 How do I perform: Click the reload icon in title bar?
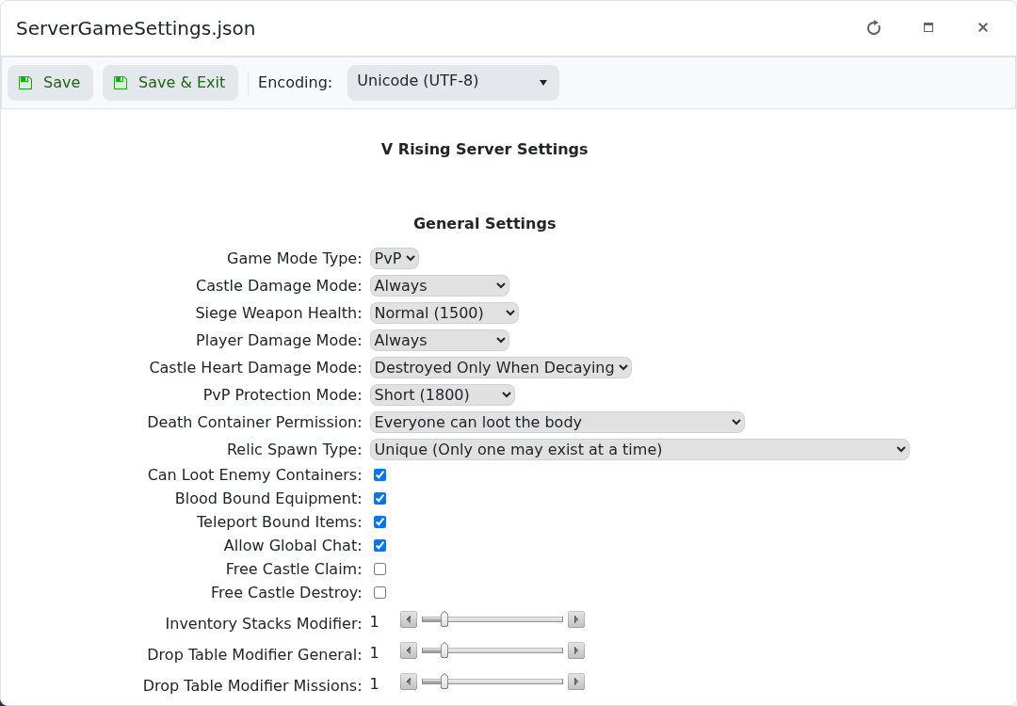[874, 28]
